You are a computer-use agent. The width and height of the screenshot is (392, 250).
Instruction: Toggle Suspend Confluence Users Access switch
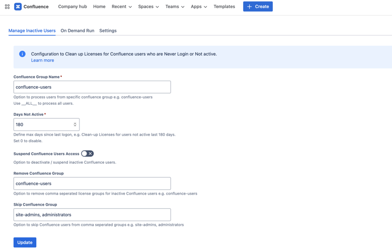click(x=87, y=154)
